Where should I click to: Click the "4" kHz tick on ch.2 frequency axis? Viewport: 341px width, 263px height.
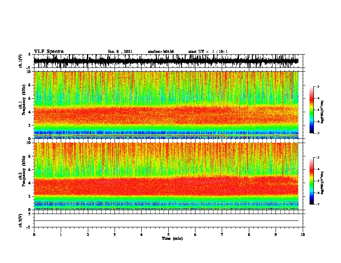30,183
